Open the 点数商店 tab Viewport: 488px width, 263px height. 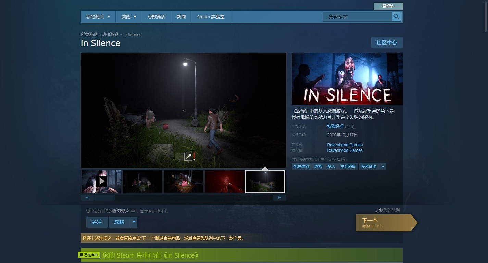tap(157, 17)
